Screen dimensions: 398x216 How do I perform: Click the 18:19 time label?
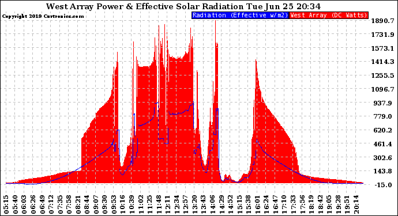click(x=311, y=204)
